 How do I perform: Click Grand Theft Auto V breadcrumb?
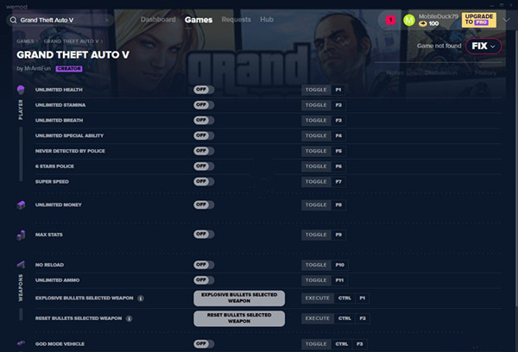(x=71, y=41)
